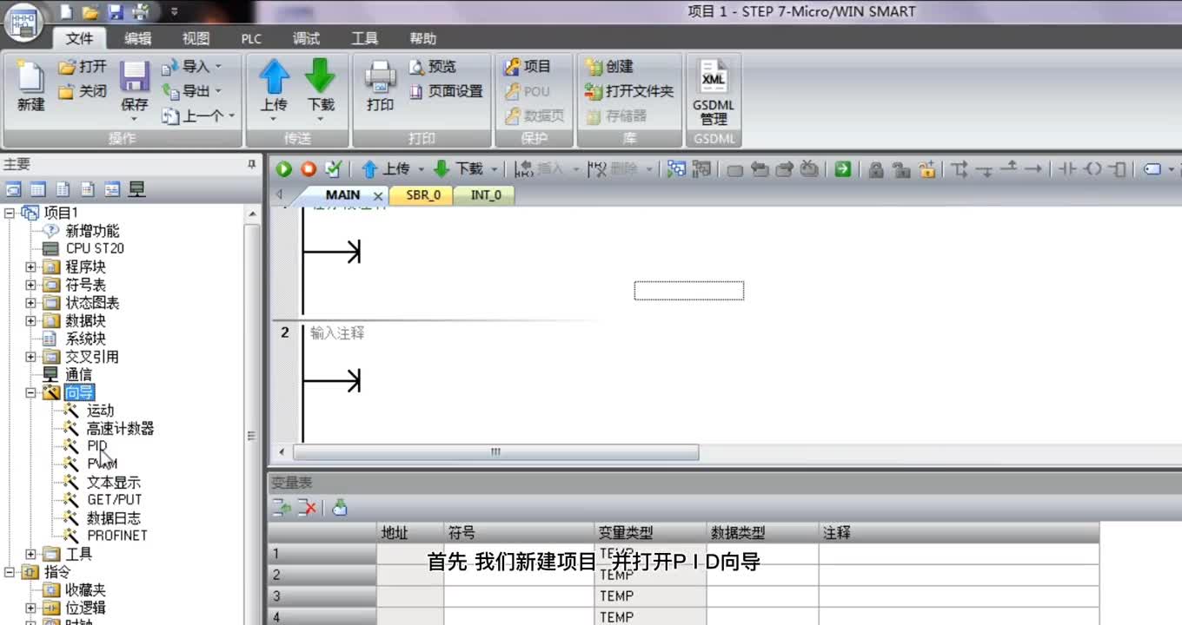Open the GET/PUT wizard item
This screenshot has width=1182, height=625.
click(x=114, y=499)
